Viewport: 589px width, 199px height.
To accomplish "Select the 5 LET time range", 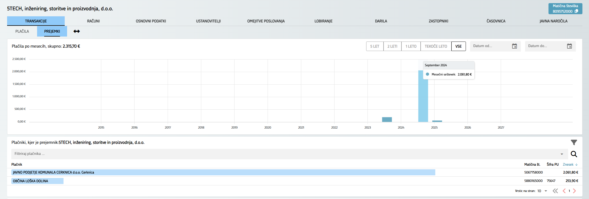I will point(375,46).
